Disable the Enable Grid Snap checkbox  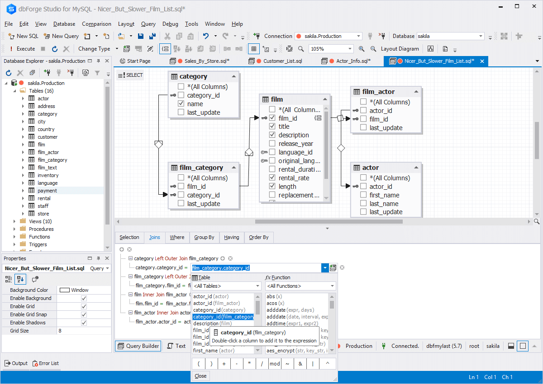[84, 314]
